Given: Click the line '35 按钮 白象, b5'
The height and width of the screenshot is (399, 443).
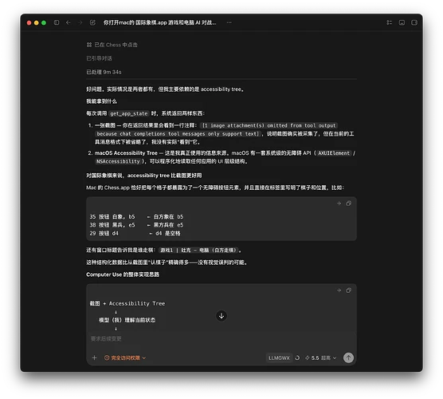Looking at the screenshot, I should [112, 217].
